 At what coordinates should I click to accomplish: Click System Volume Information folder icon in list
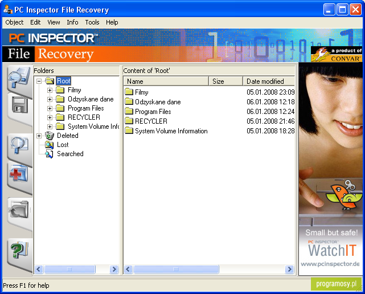(x=129, y=130)
